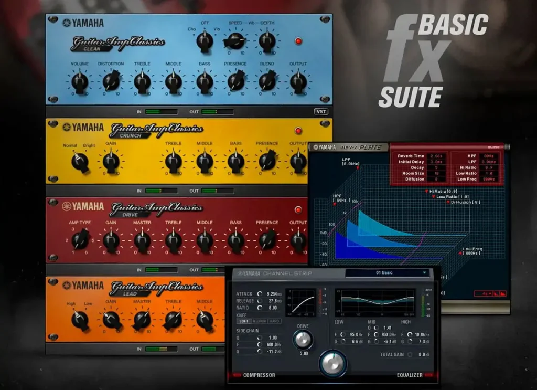Open the 01 Basic preset dropdown

pos(388,273)
